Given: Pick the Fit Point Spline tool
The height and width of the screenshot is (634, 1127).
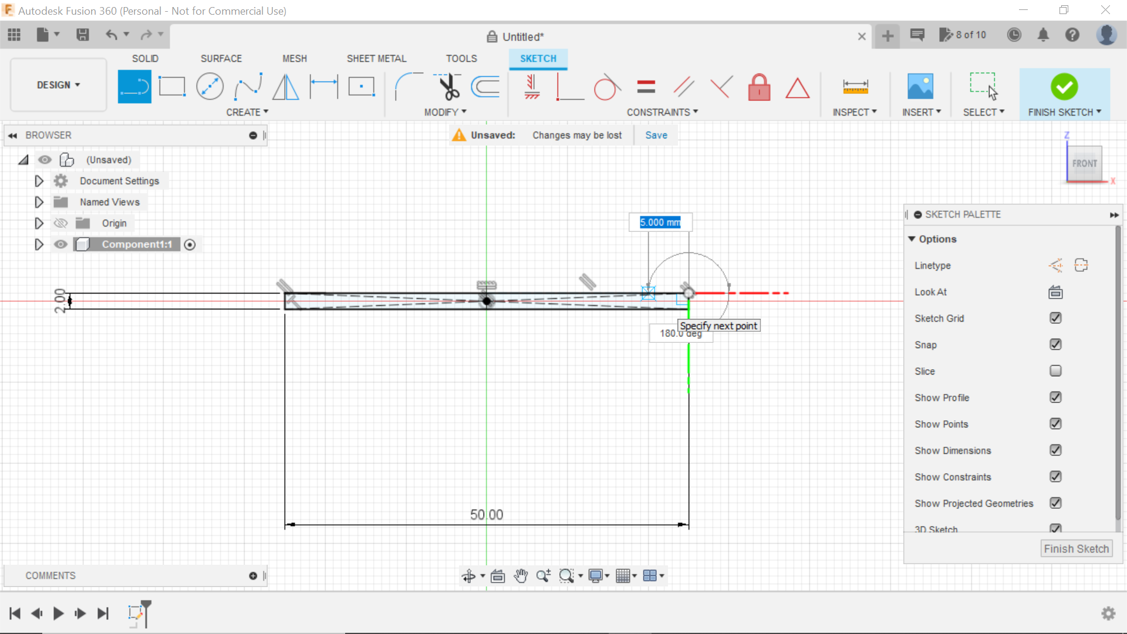Looking at the screenshot, I should (248, 86).
